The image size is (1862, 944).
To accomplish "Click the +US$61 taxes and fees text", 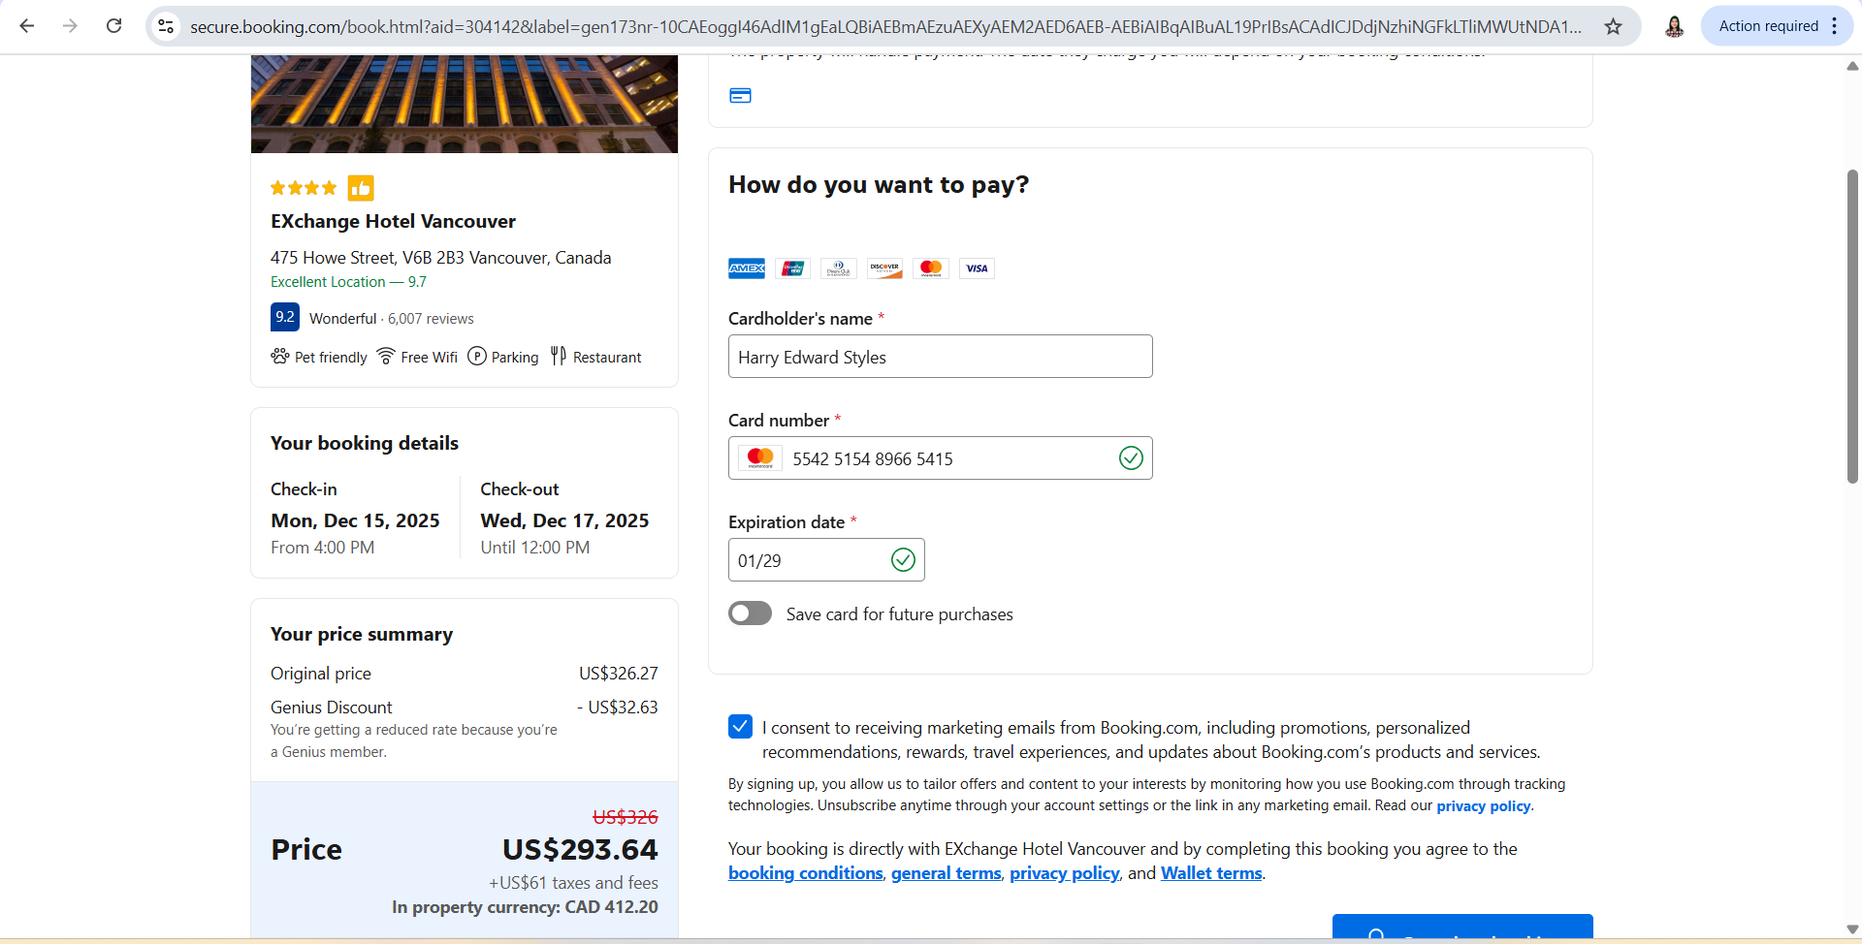I will pyautogui.click(x=573, y=883).
